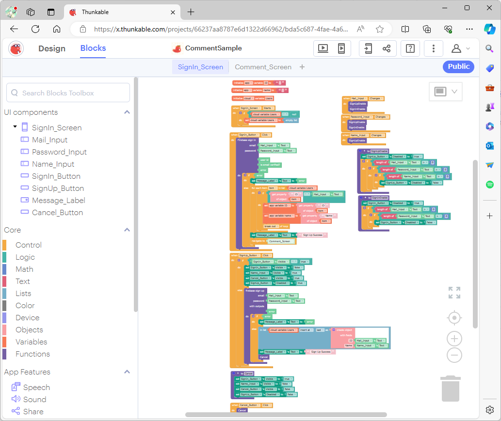Viewport: 501px width, 421px height.
Task: Add a new screen with plus icon
Action: click(x=302, y=67)
